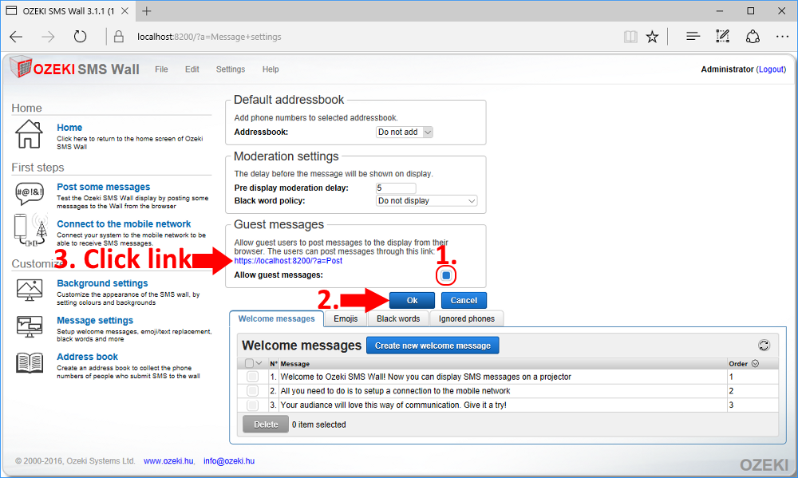Open a new browser tab
The width and height of the screenshot is (798, 478).
(x=147, y=11)
